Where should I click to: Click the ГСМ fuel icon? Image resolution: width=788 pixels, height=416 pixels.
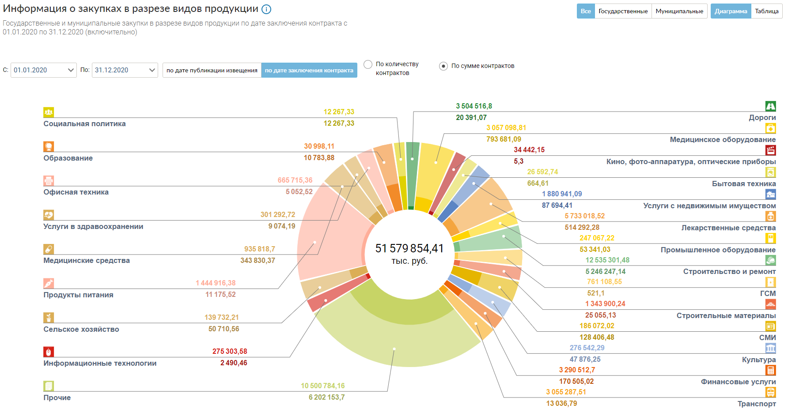tap(770, 282)
